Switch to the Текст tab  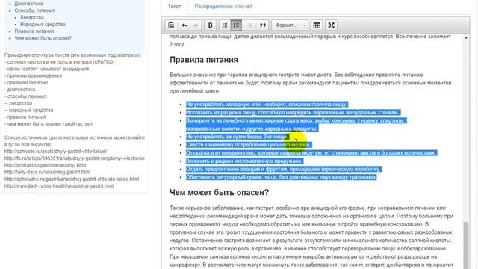174,7
